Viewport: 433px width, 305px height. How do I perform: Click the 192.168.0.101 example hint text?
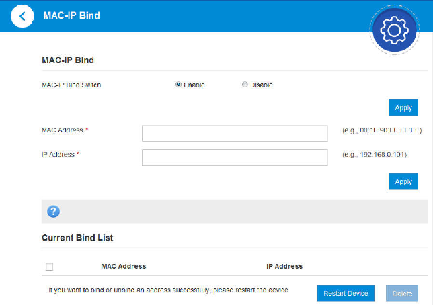tap(374, 155)
